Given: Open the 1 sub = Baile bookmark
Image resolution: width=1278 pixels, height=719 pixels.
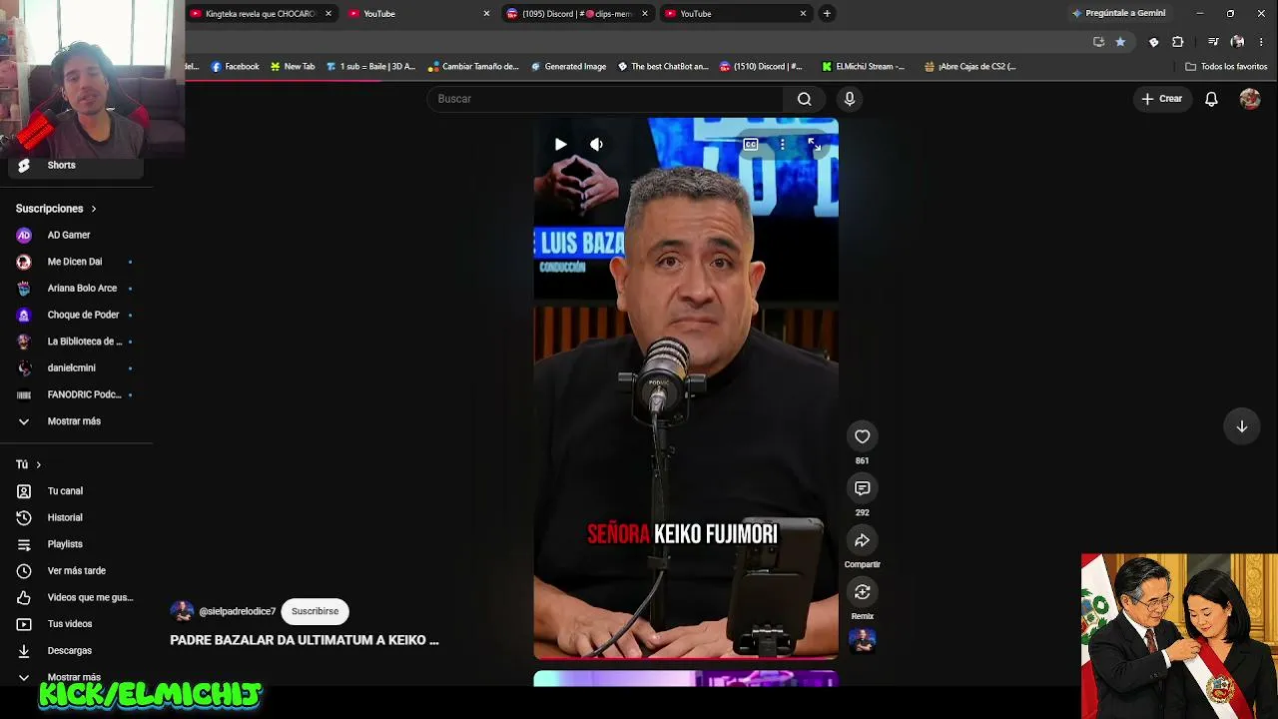Looking at the screenshot, I should pyautogui.click(x=370, y=67).
